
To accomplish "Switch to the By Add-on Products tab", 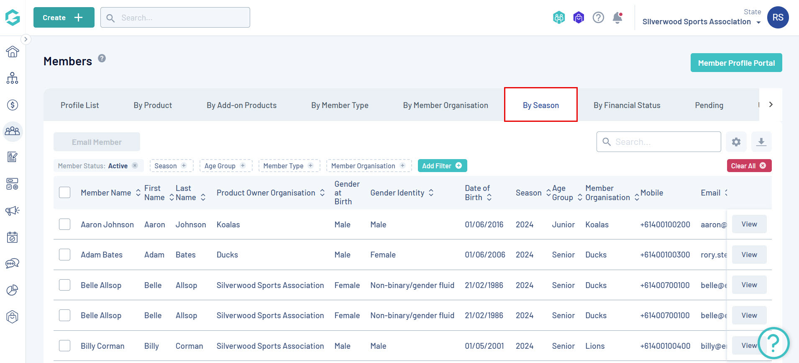I will 241,106.
